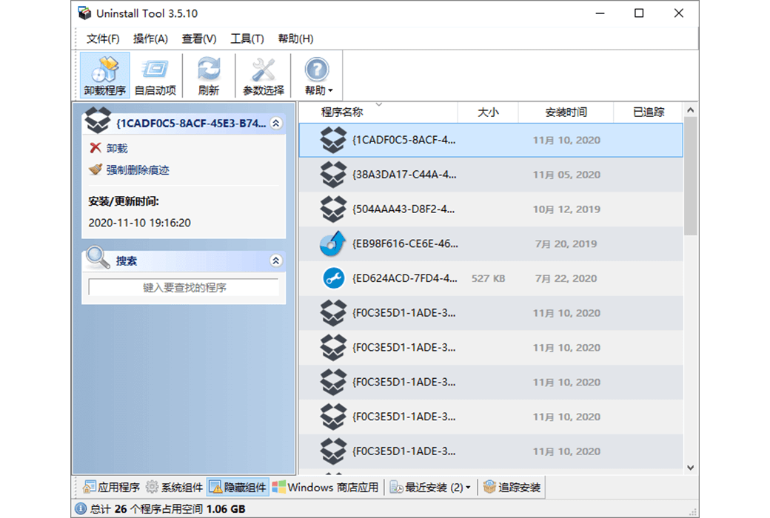Click the {EB98F616-CE6E-46... program name
770x518 pixels.
pyautogui.click(x=405, y=244)
